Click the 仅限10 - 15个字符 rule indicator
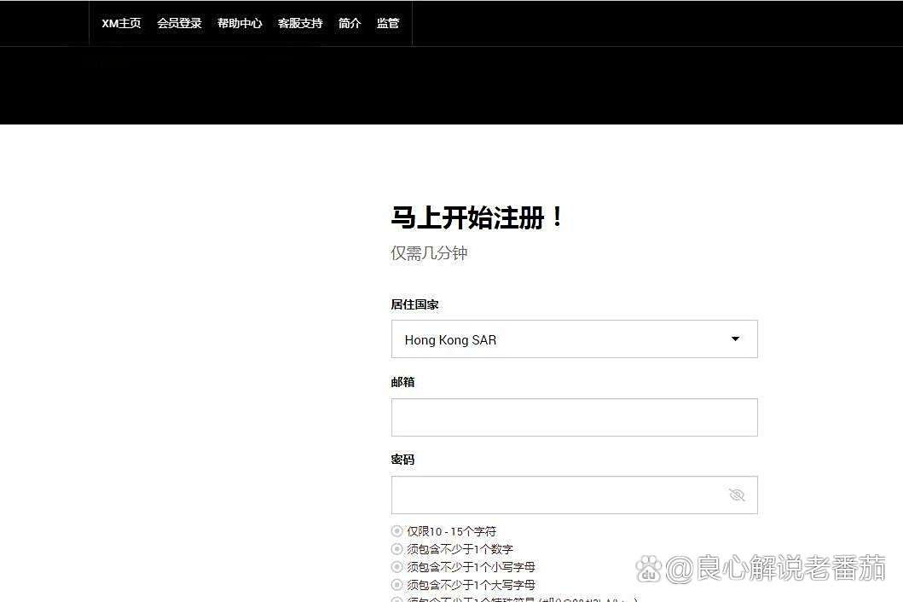903x602 pixels. coord(397,531)
